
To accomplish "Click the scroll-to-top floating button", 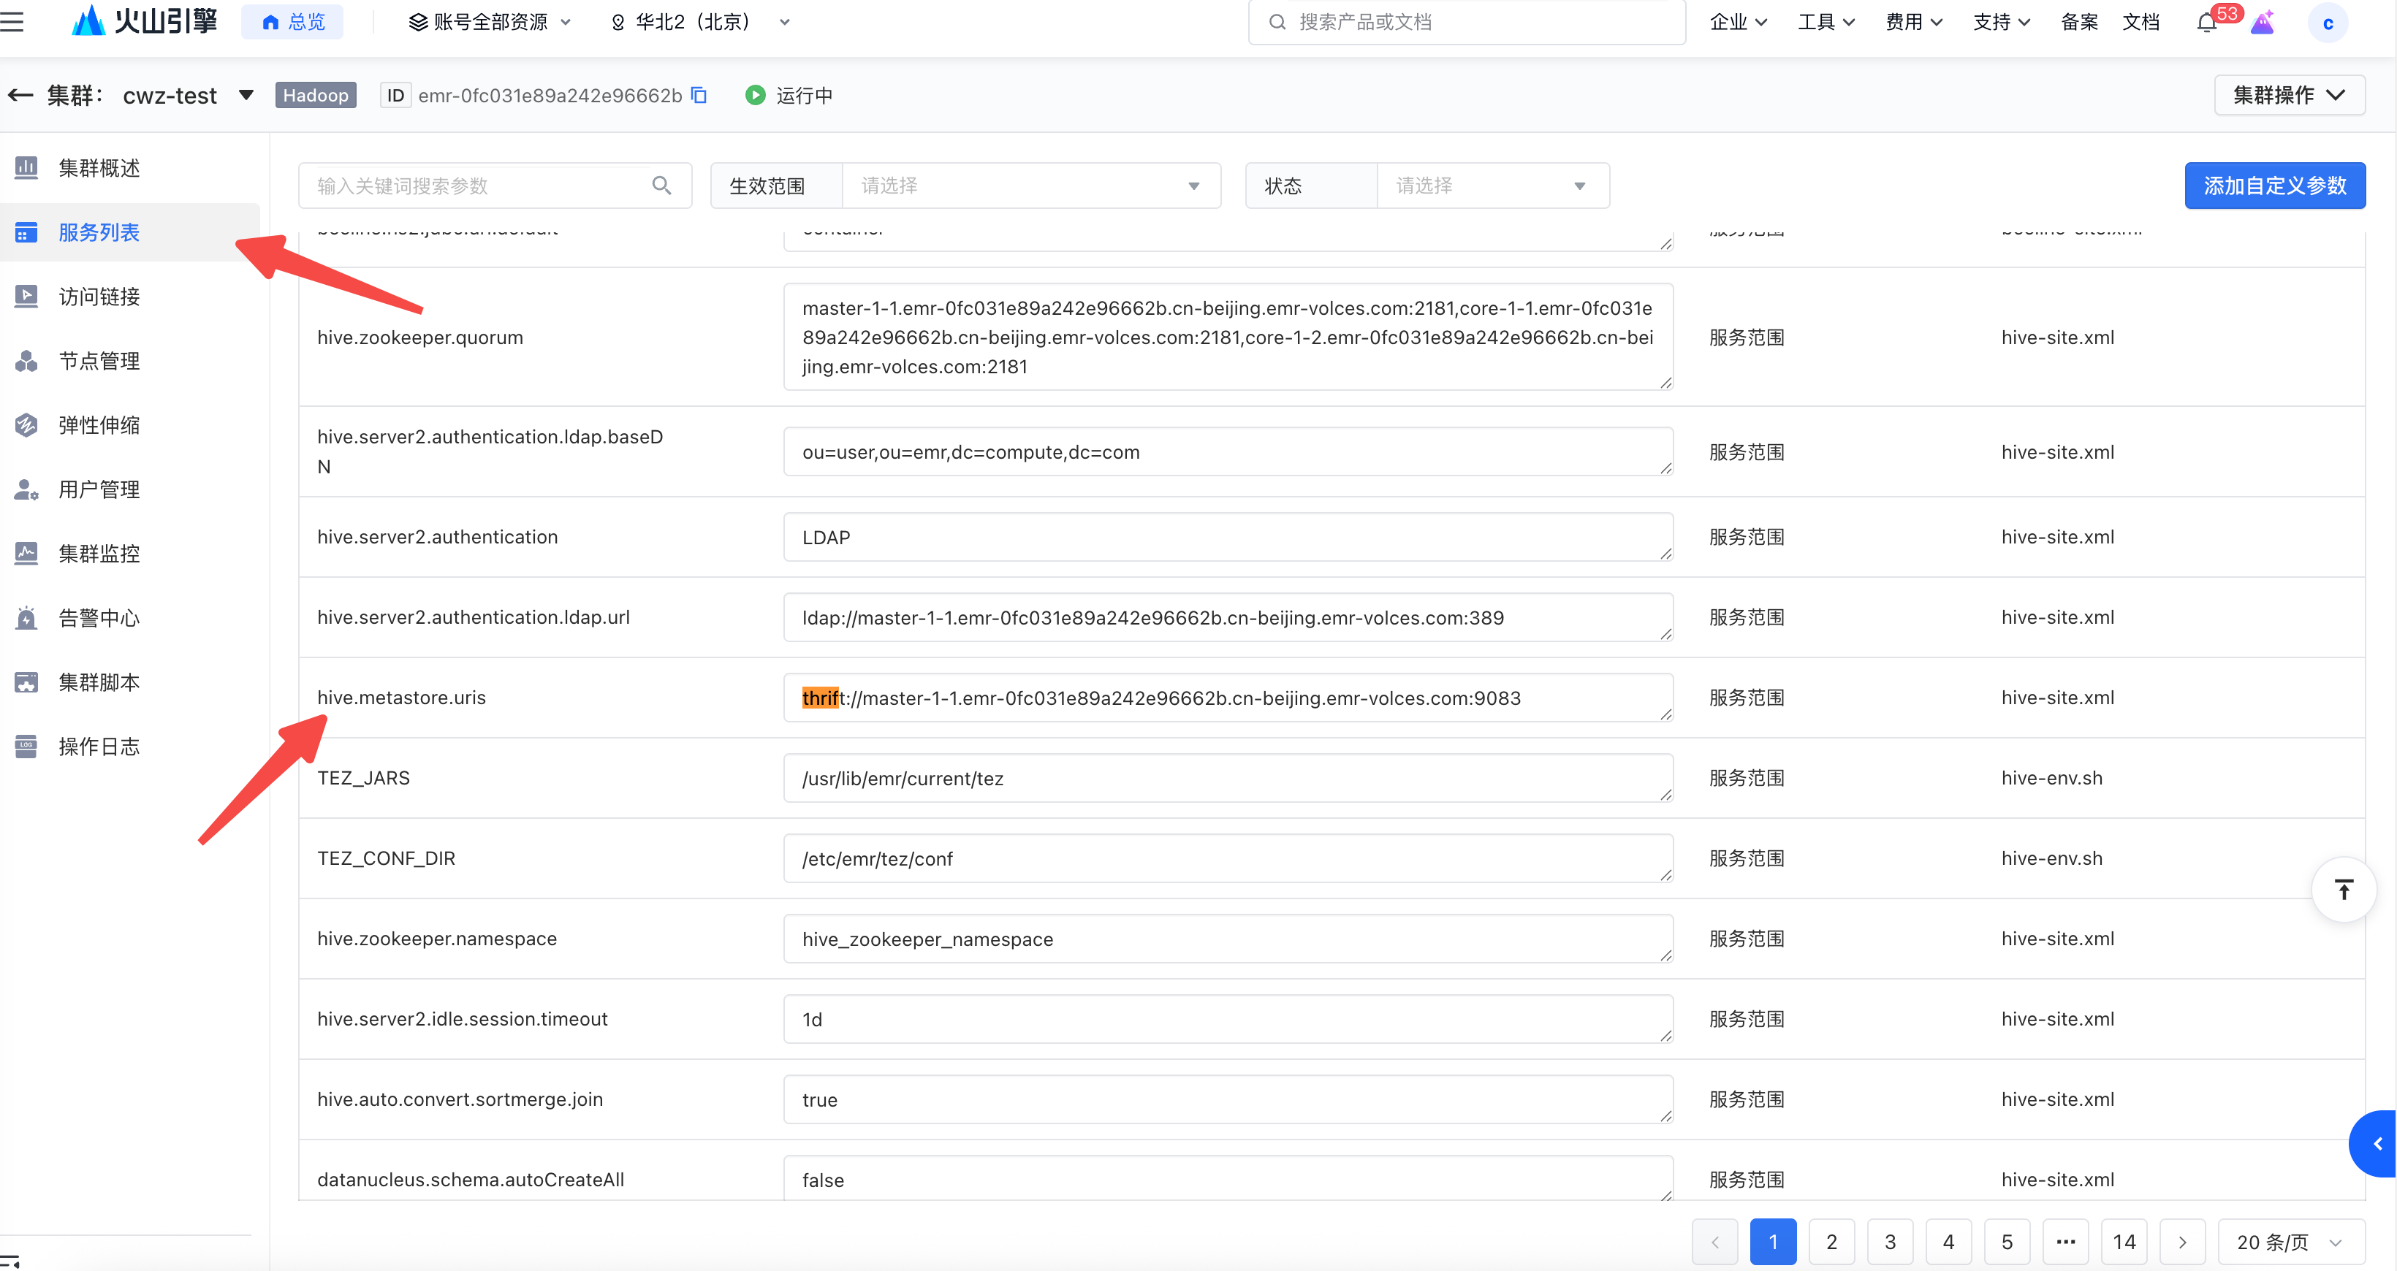I will 2343,890.
